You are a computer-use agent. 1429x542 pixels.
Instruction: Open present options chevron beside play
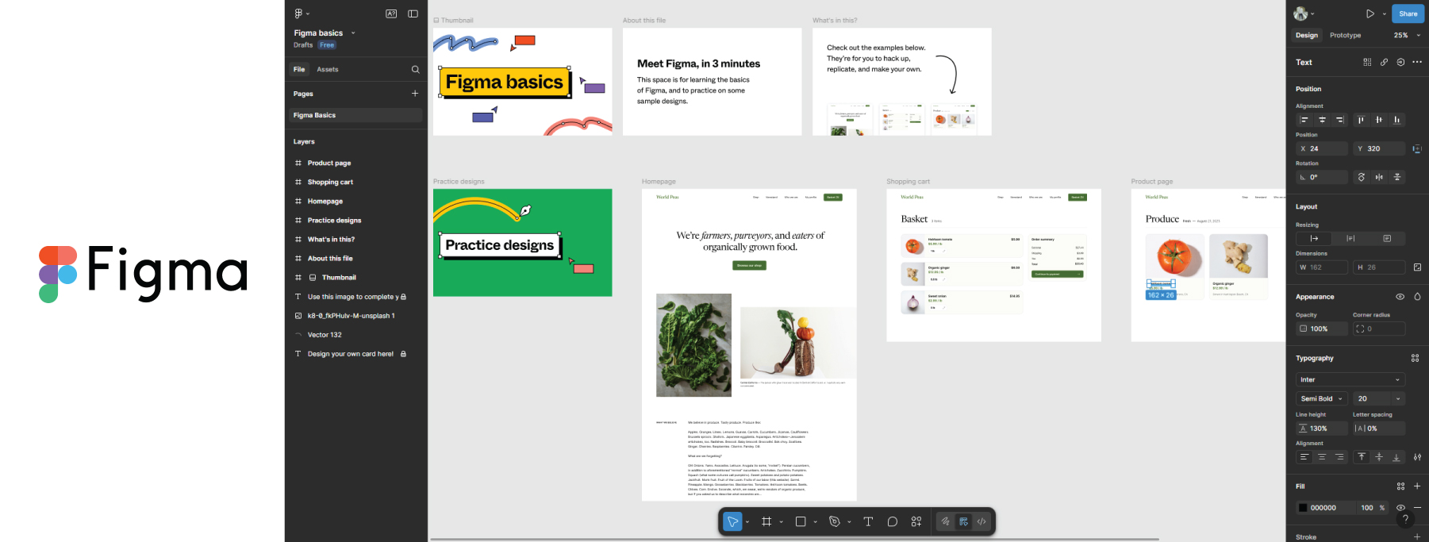click(x=1385, y=13)
